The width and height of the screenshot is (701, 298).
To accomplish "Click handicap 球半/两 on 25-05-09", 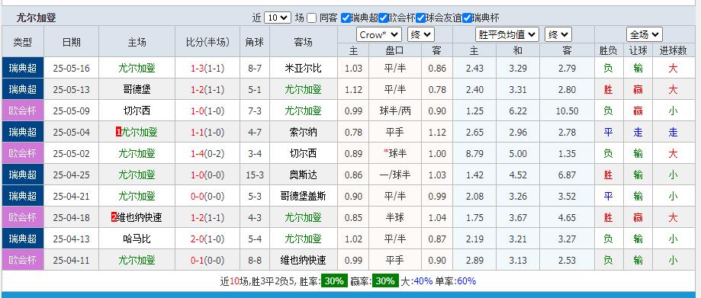I will coord(395,111).
